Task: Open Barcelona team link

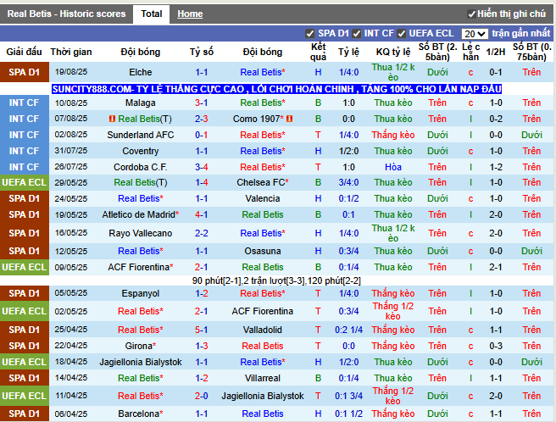Action: tap(141, 414)
